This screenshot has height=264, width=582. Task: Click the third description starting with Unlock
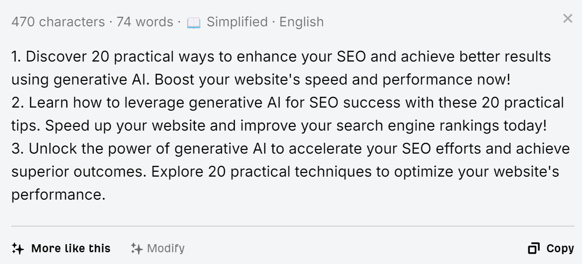(290, 148)
